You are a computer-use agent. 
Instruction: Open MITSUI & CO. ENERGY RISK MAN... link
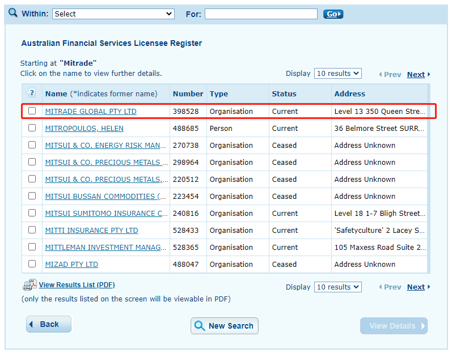coord(105,146)
